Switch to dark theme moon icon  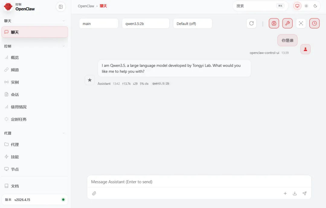315,6
